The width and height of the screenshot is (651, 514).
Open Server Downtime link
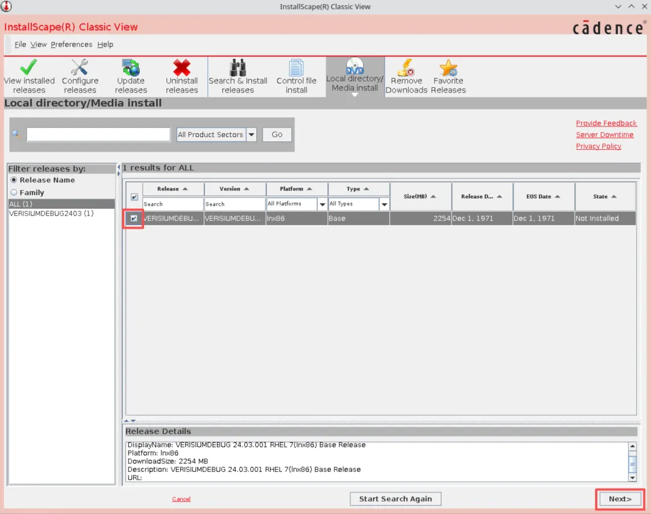[x=605, y=135]
